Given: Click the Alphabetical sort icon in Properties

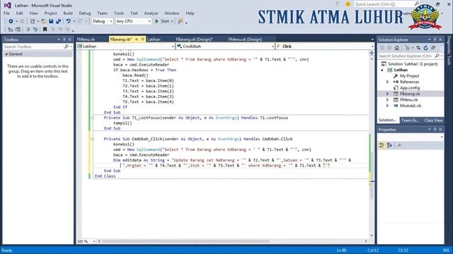Looking at the screenshot, I should click(x=389, y=145).
